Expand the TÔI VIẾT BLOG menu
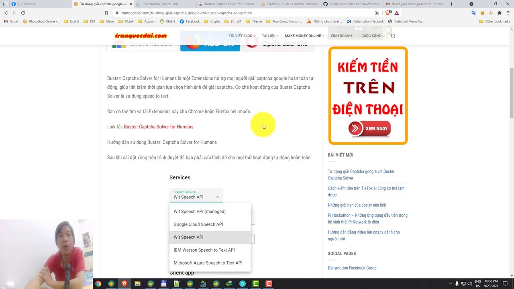Viewport: 514px width, 289px height. click(243, 36)
